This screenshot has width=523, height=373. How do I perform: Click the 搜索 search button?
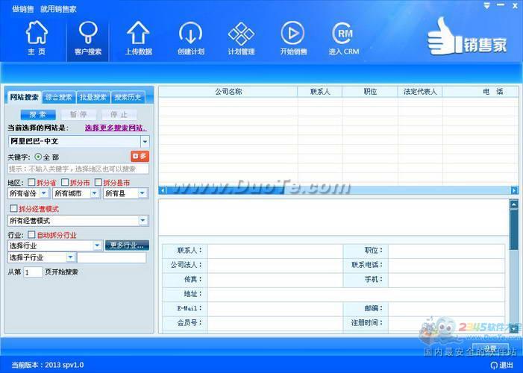[38, 114]
